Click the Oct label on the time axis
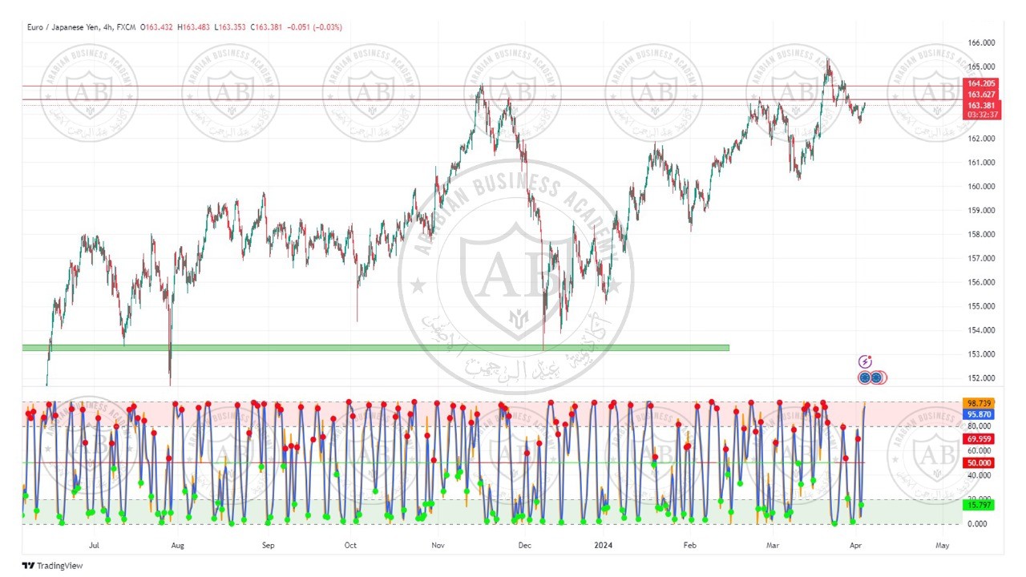This screenshot has height=577, width=1026. tap(350, 546)
